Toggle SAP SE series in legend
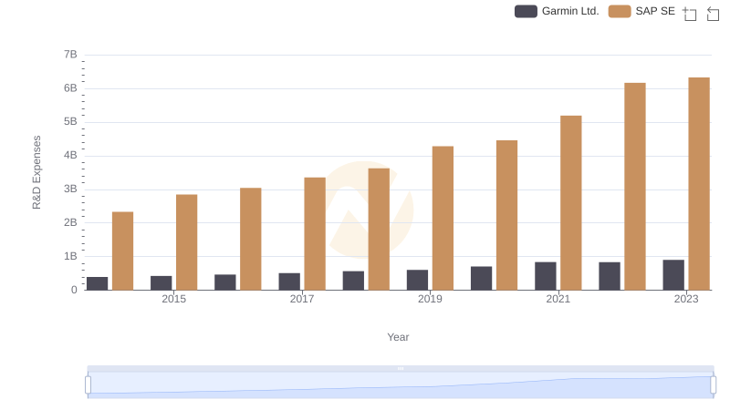 641,11
